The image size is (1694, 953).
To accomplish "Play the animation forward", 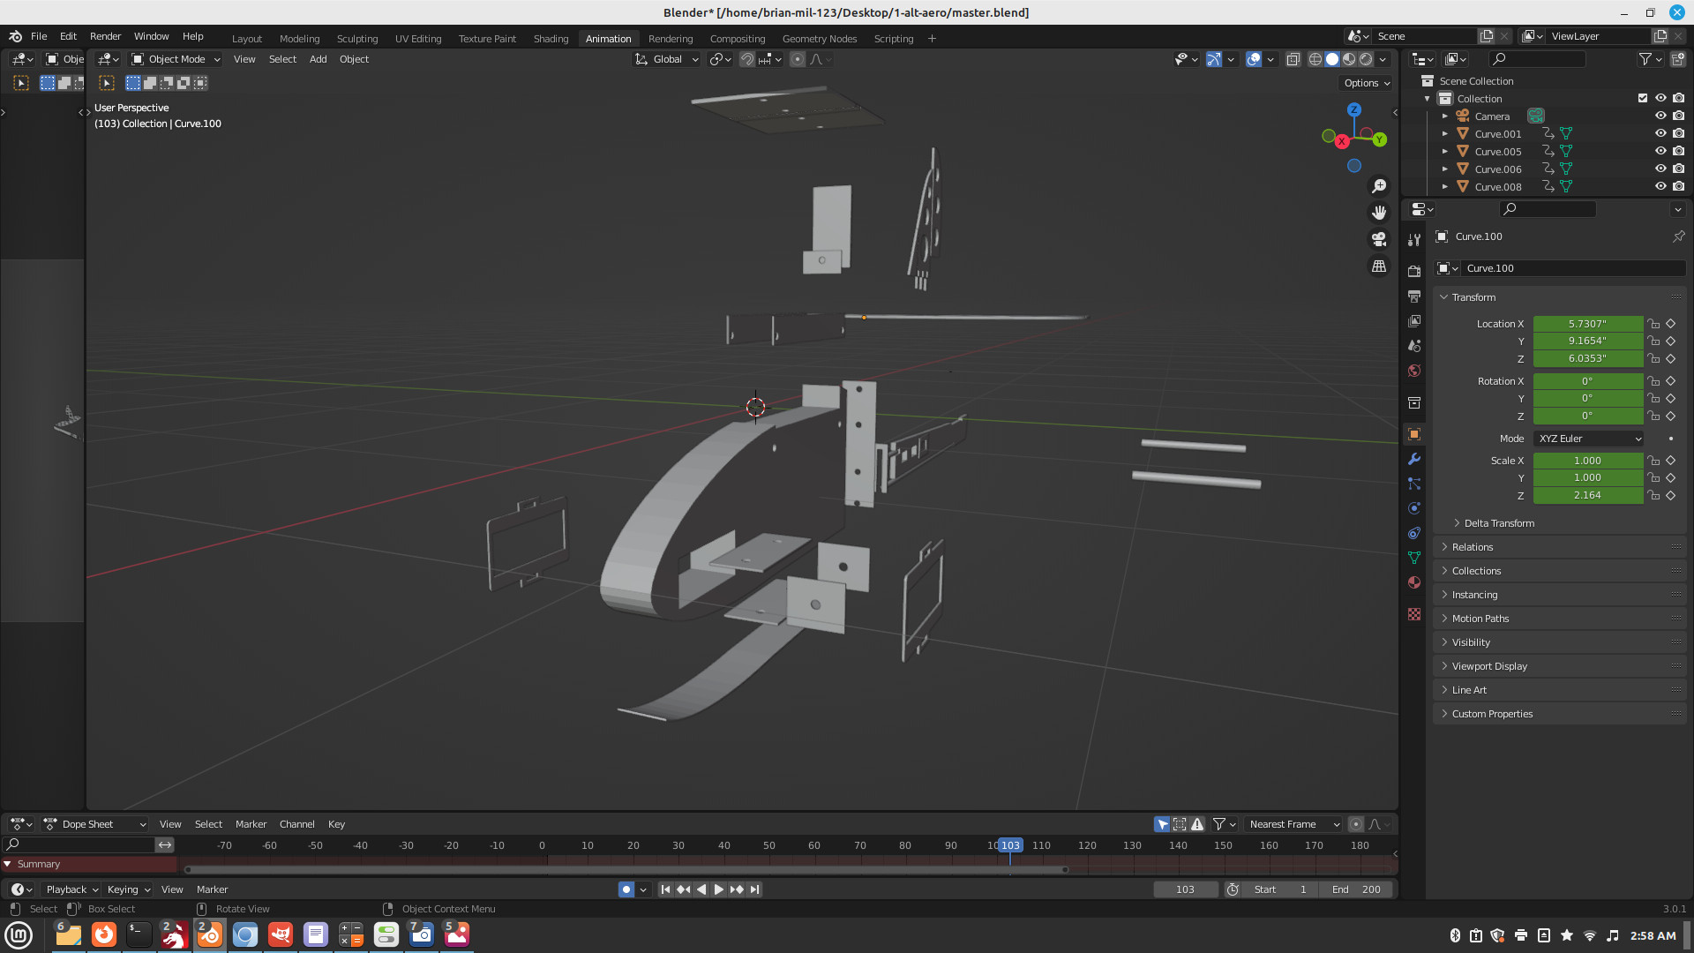I will click(719, 889).
